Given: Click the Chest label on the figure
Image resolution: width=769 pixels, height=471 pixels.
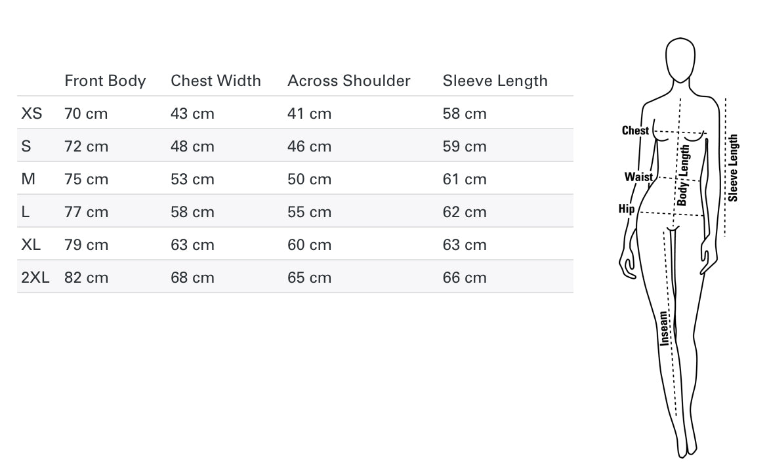Looking at the screenshot, I should 635,131.
